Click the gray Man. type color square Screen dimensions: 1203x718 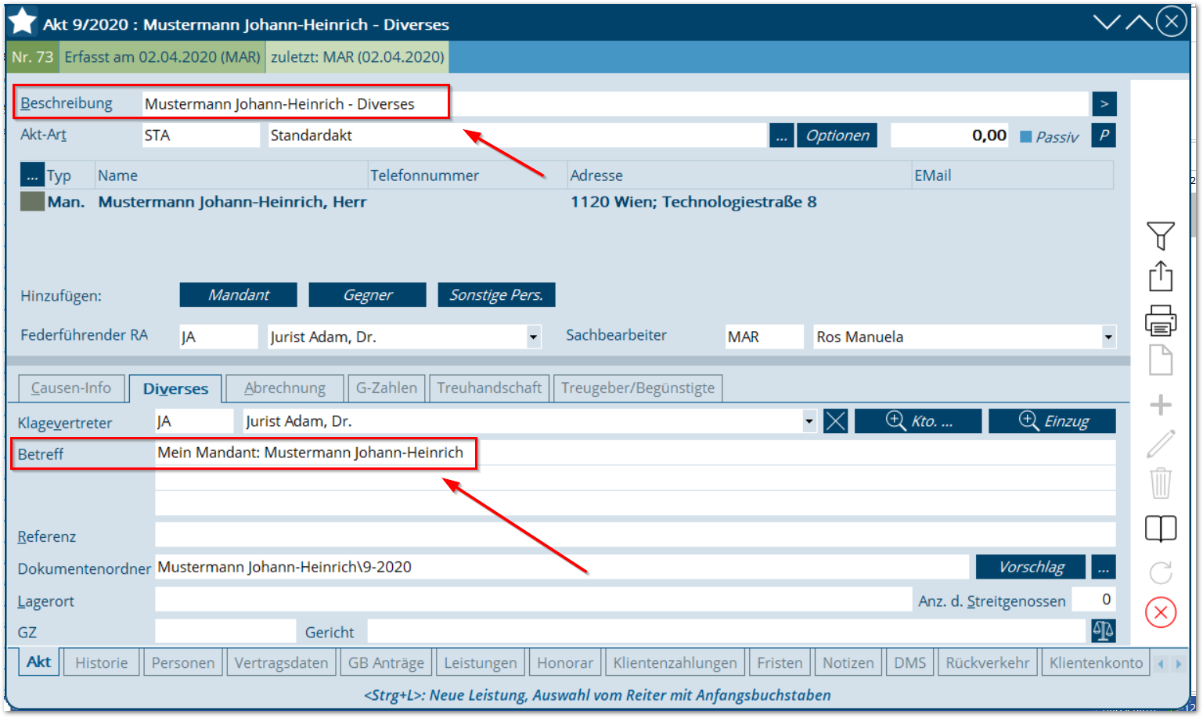(32, 201)
